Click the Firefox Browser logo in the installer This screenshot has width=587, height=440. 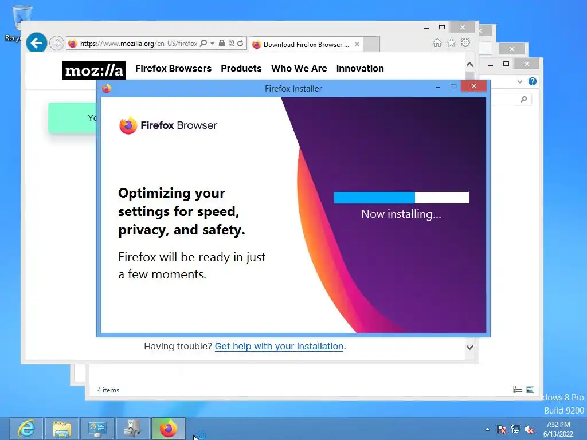pyautogui.click(x=168, y=125)
